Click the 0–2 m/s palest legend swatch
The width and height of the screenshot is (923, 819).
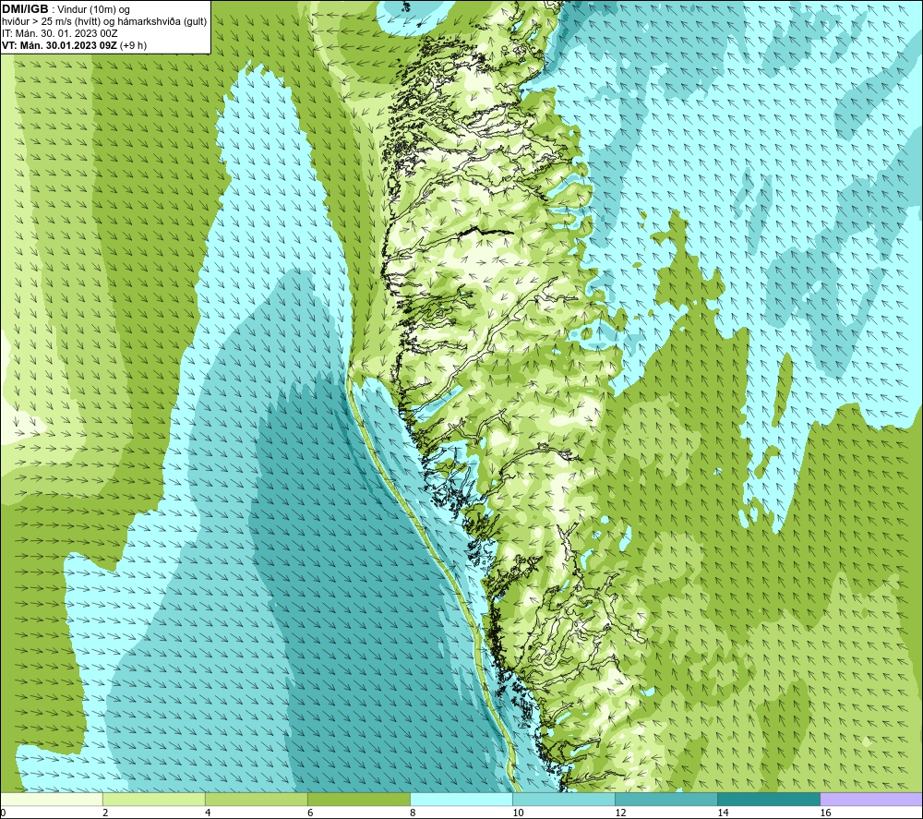[52, 799]
